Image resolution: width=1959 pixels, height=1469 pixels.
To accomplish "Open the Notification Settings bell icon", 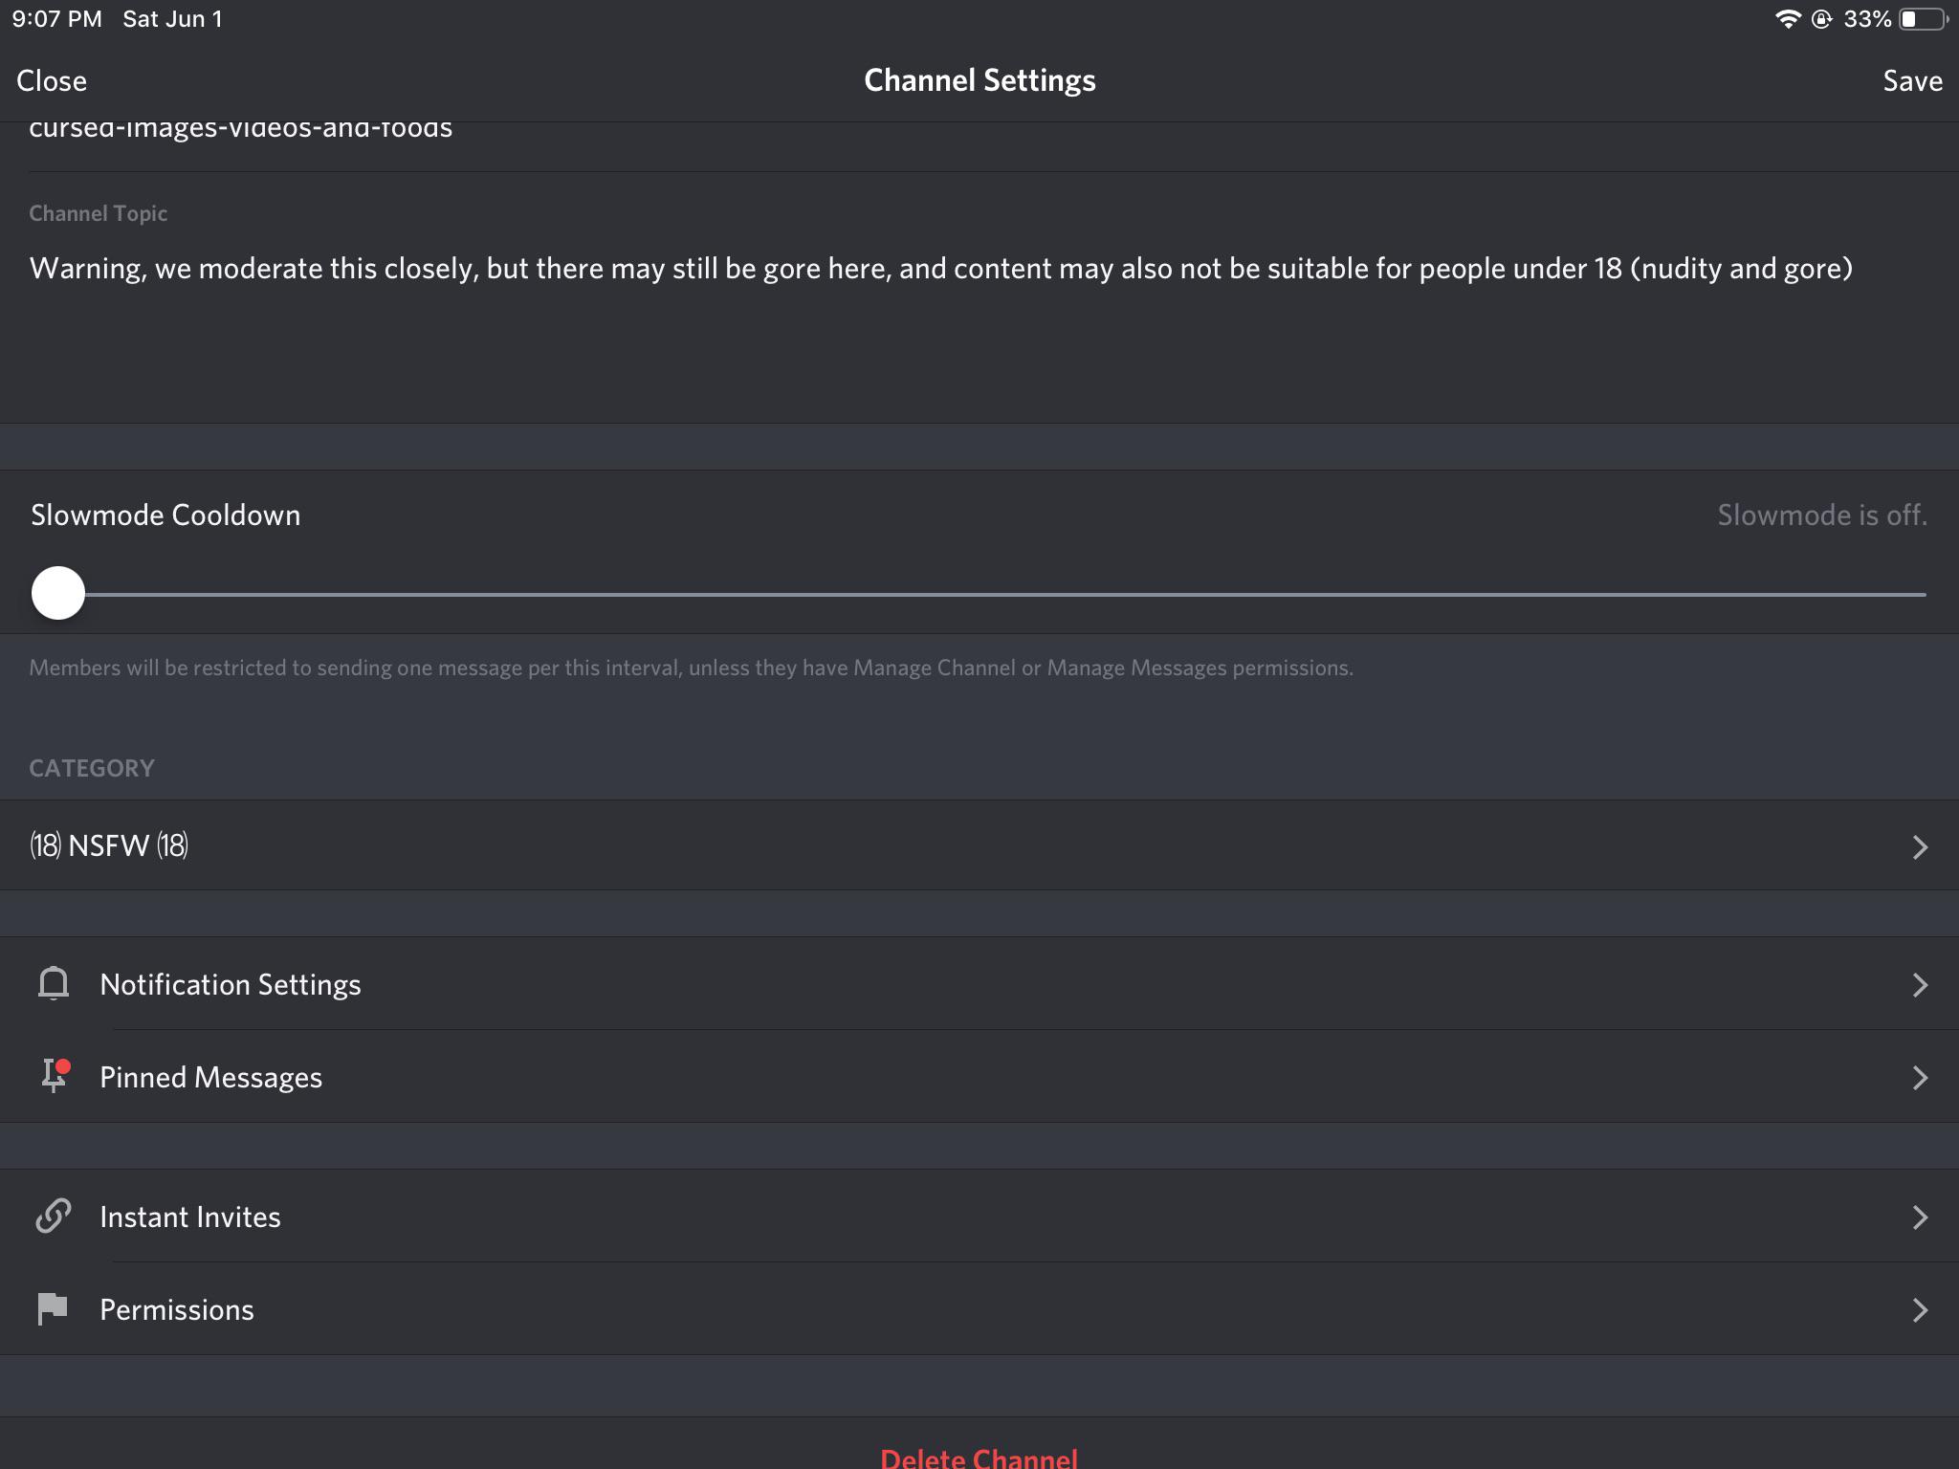I will [53, 983].
